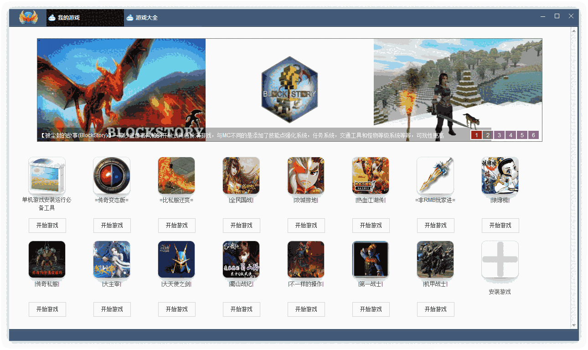
Task: Go to banner page 2
Action: pos(488,135)
